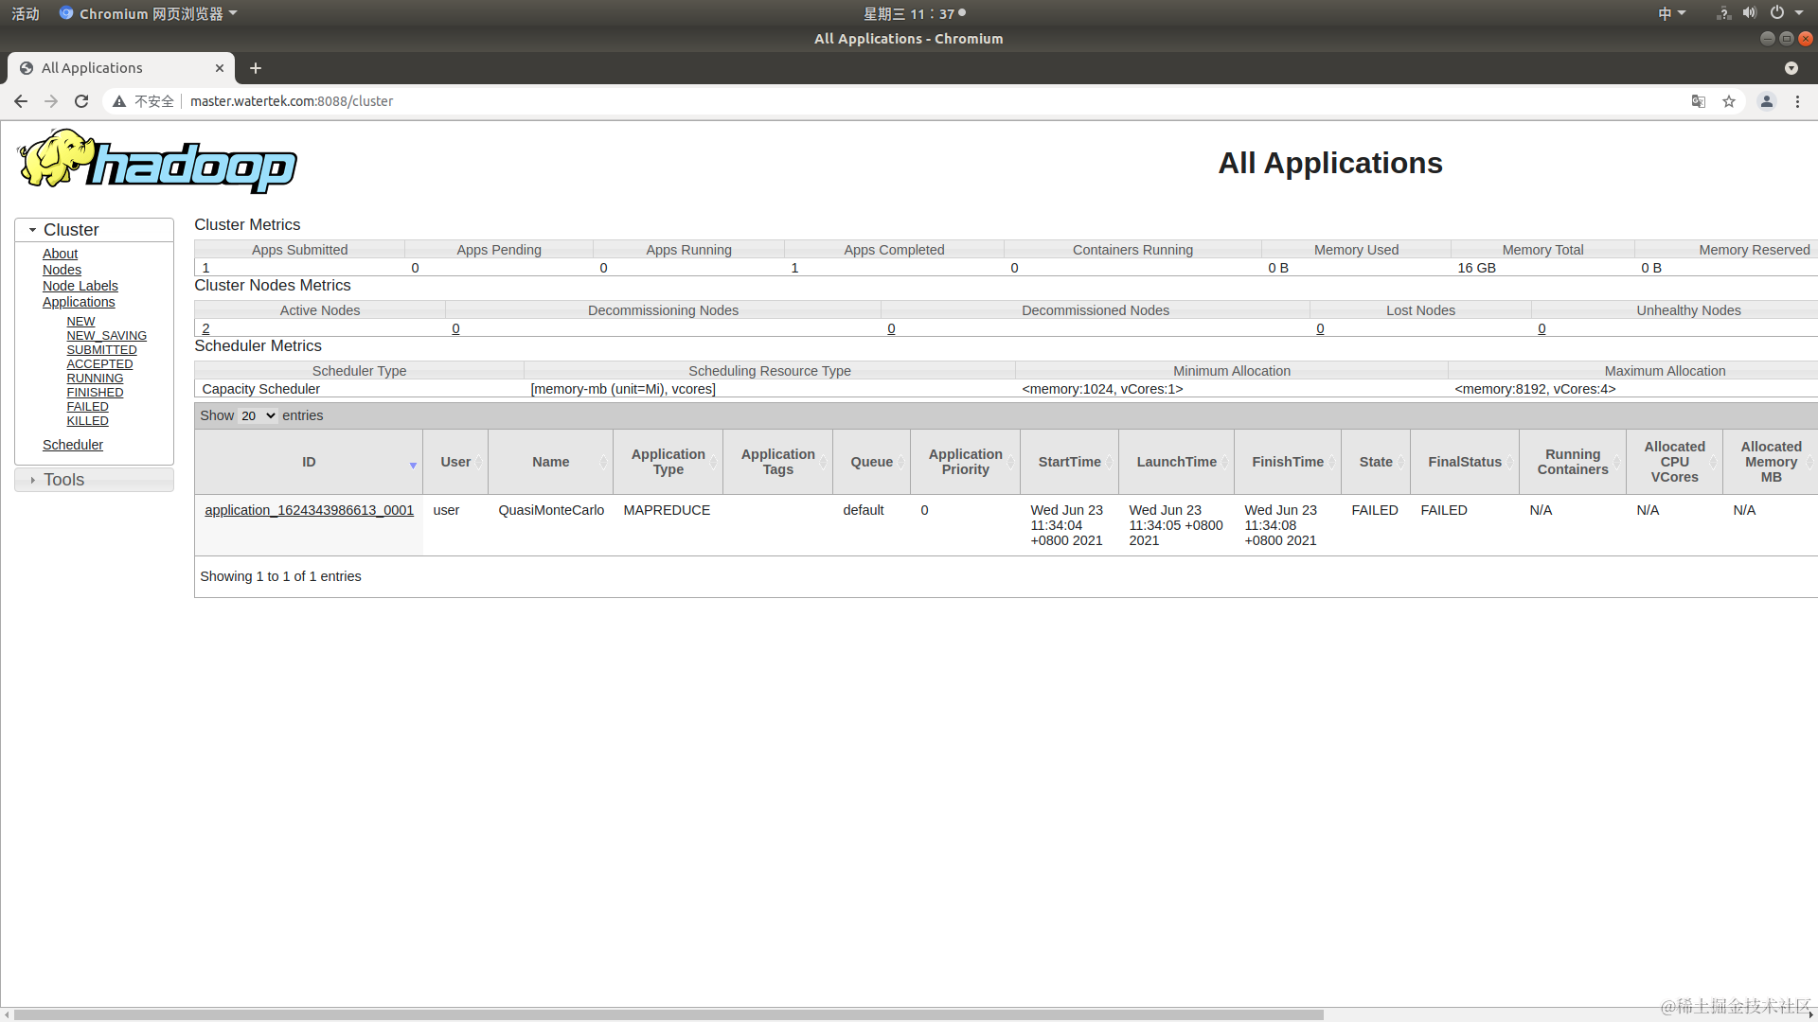Sort by Application Priority column
Screen dimensions: 1818x1022
point(965,462)
